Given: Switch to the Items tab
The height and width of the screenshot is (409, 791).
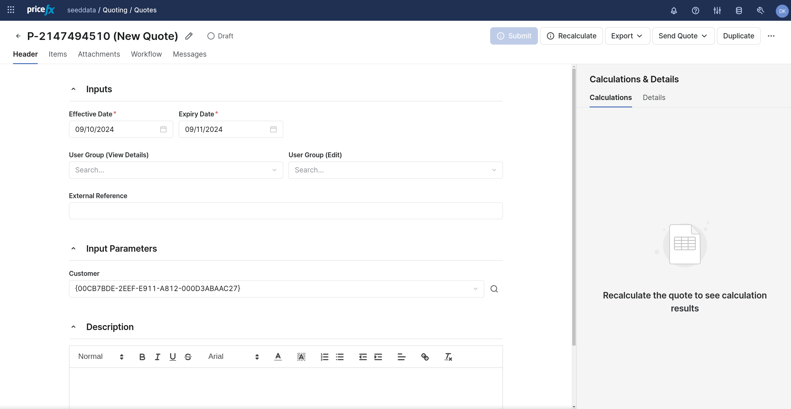Looking at the screenshot, I should [x=58, y=54].
